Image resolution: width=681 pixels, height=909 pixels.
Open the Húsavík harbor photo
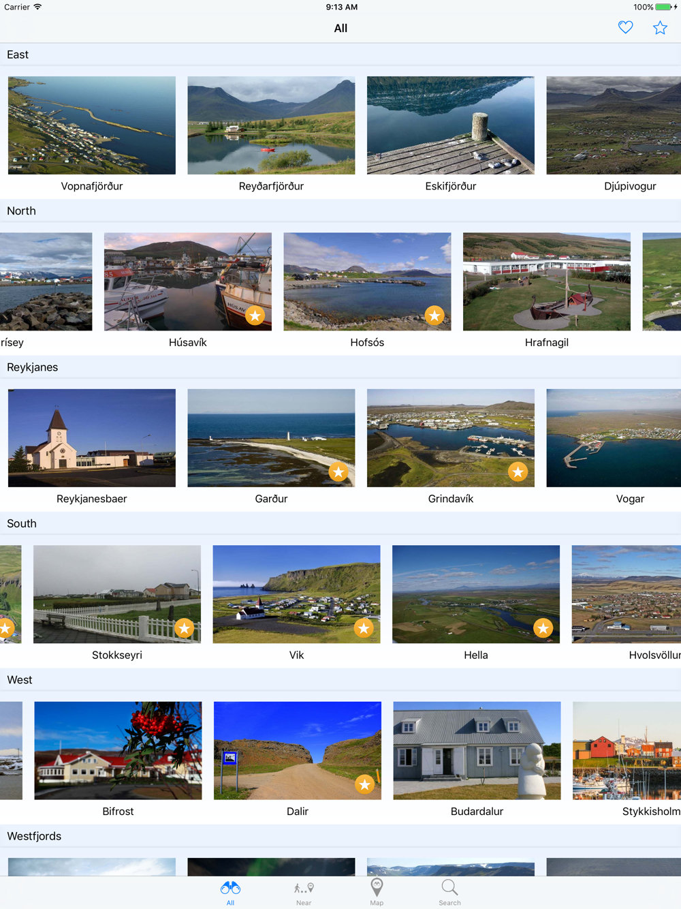(x=188, y=281)
